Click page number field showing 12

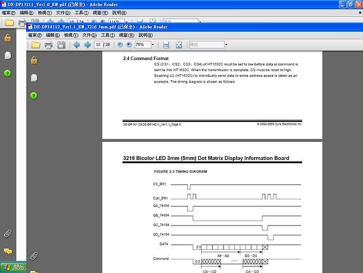[98, 45]
